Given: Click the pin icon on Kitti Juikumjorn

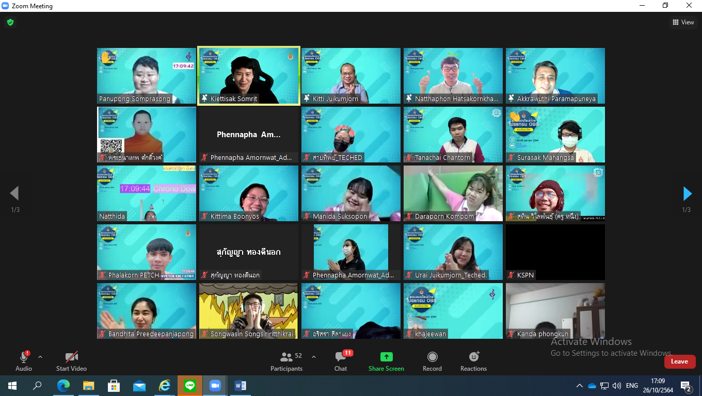Looking at the screenshot, I should click(308, 98).
